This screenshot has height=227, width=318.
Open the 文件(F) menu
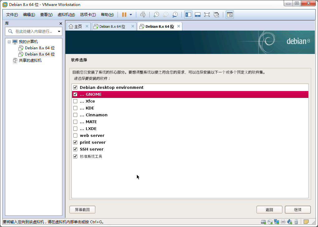[x=12, y=15]
